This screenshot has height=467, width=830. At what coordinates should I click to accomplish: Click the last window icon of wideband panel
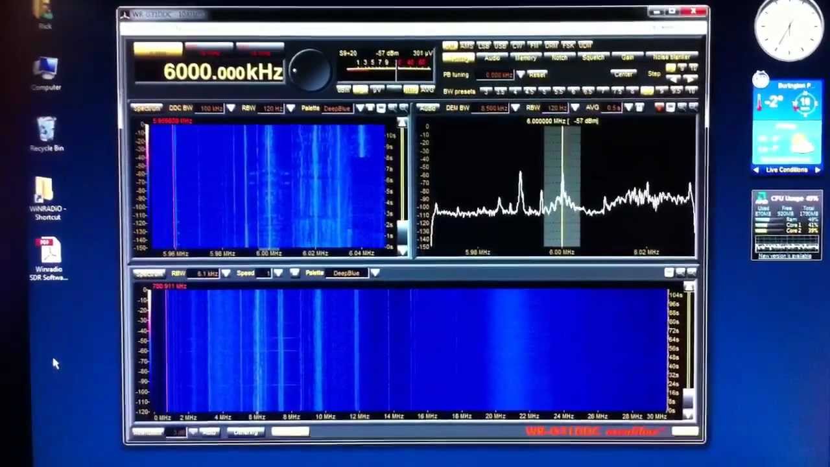692,272
